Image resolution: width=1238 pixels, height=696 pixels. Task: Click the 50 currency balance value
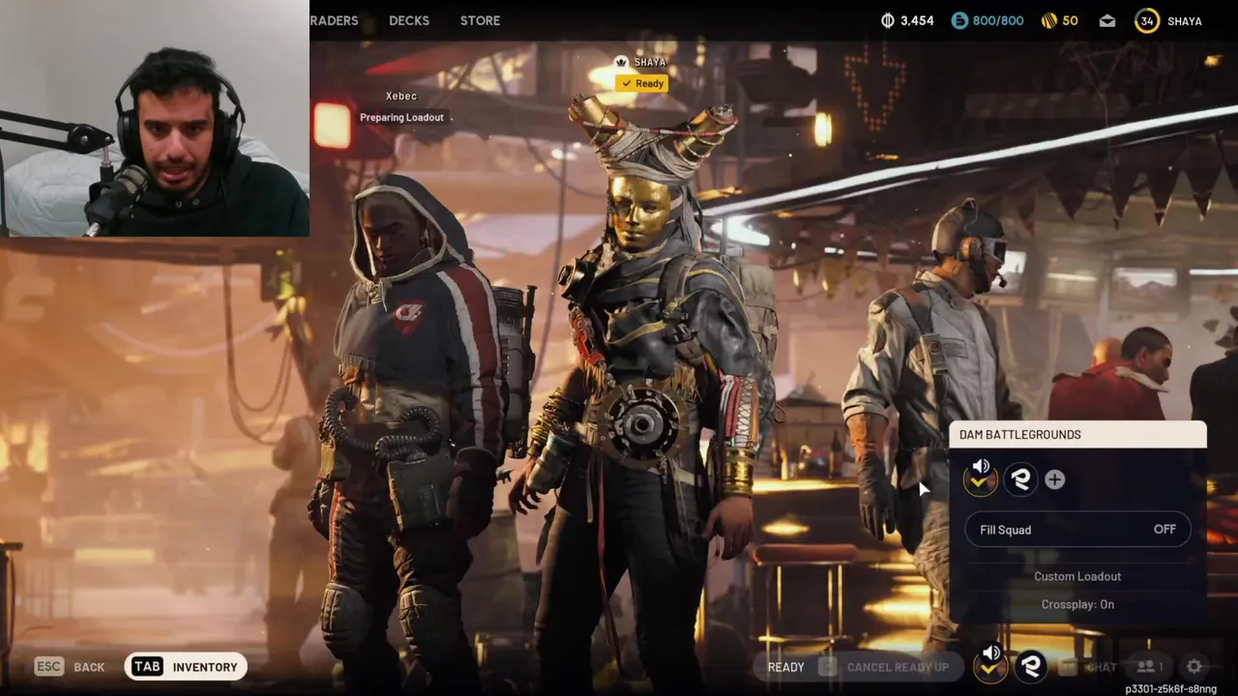(x=1070, y=20)
